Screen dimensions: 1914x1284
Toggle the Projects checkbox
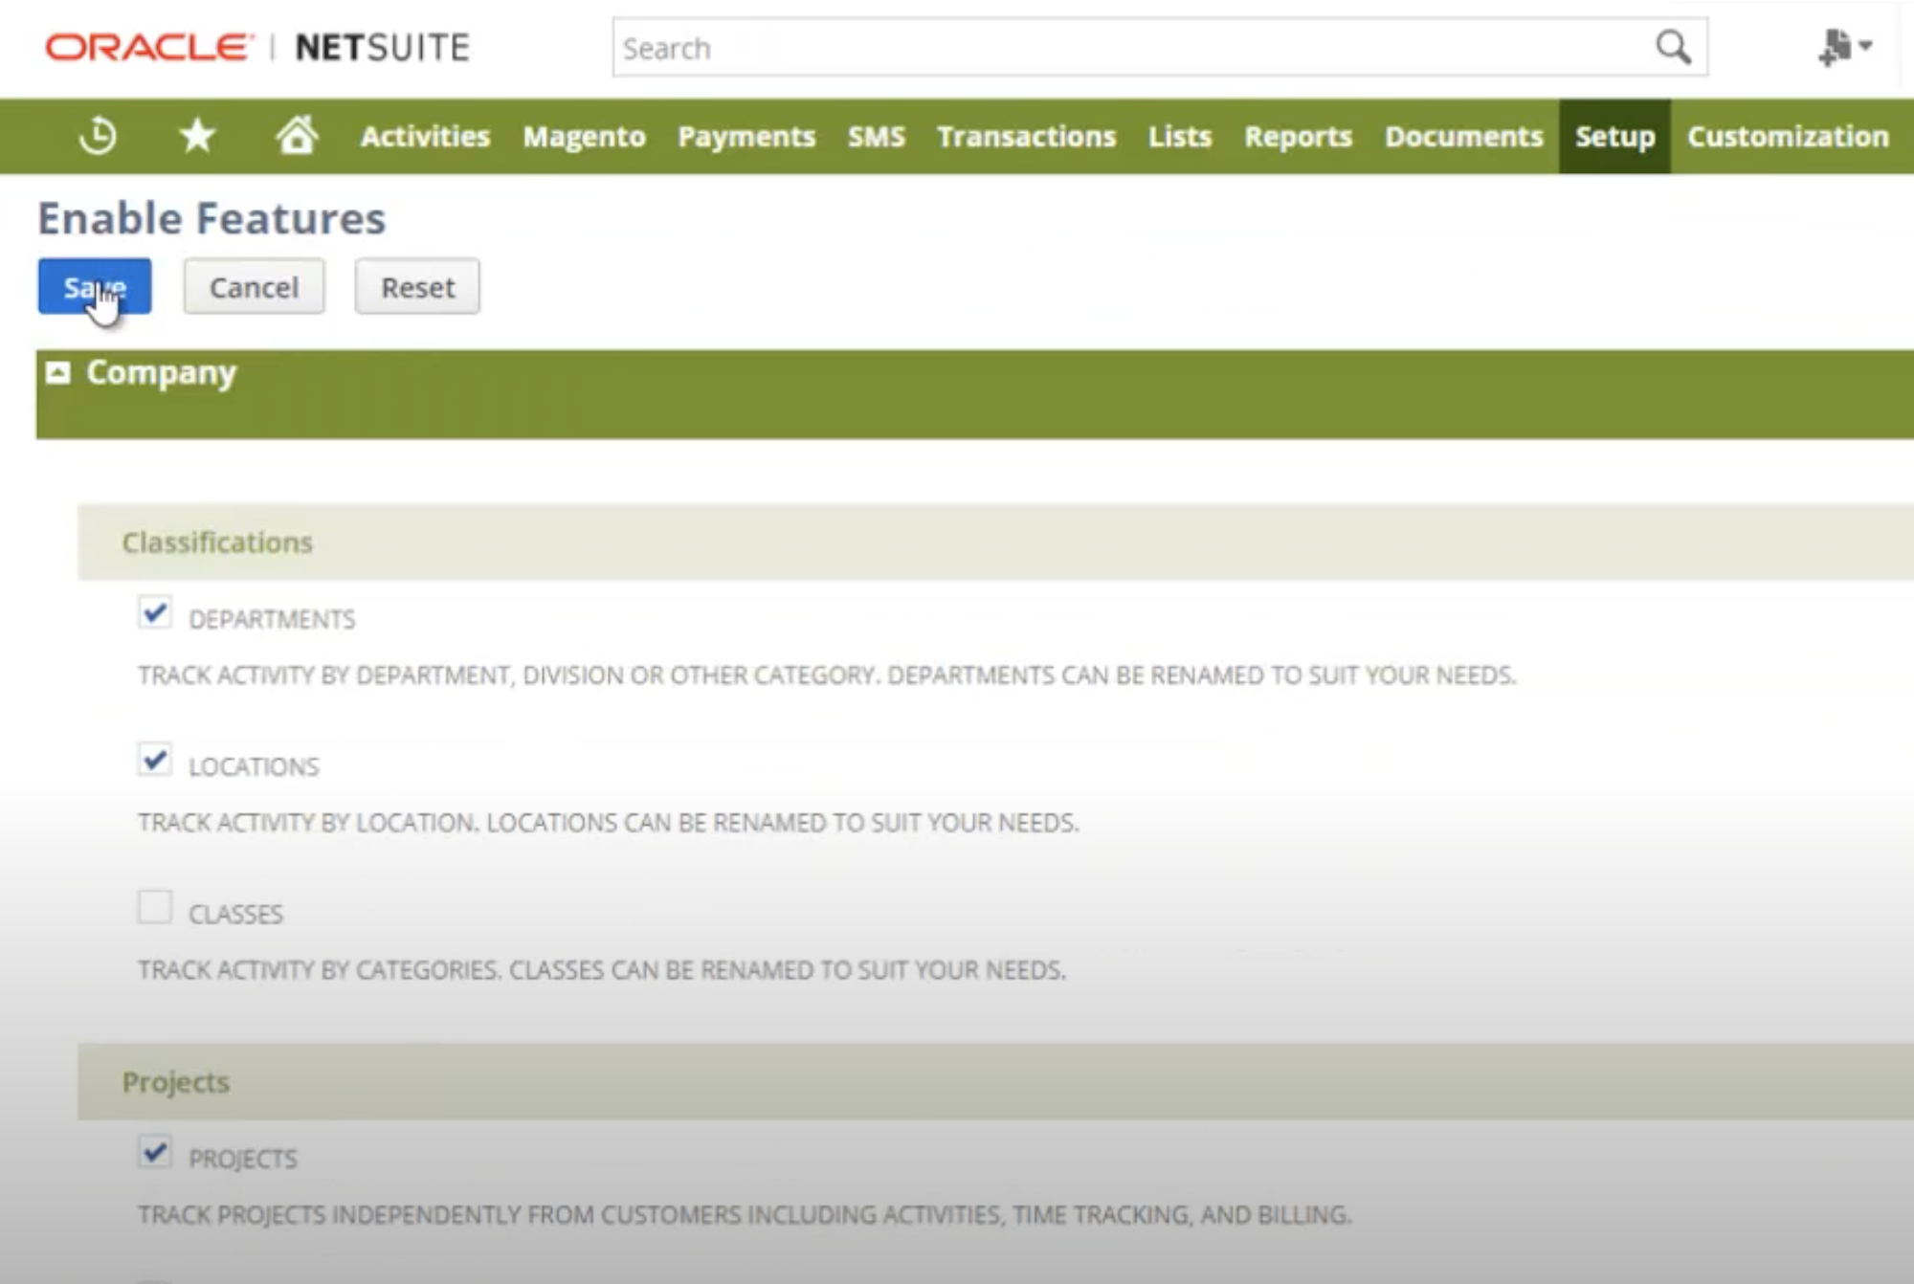click(154, 1152)
